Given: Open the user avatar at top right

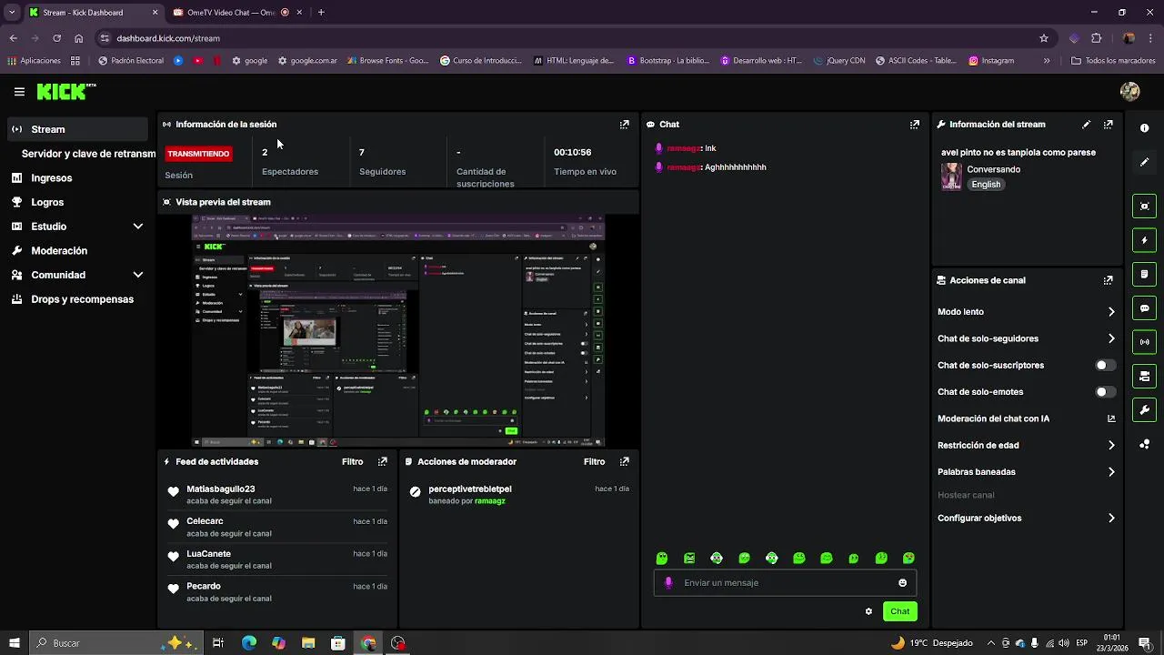Looking at the screenshot, I should pos(1130,92).
